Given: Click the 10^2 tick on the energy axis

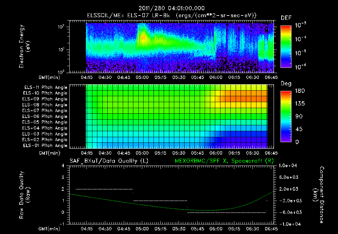Looking at the screenshot, I should [61, 27].
